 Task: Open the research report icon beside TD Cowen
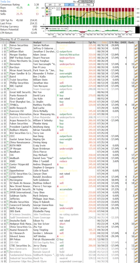8,49
